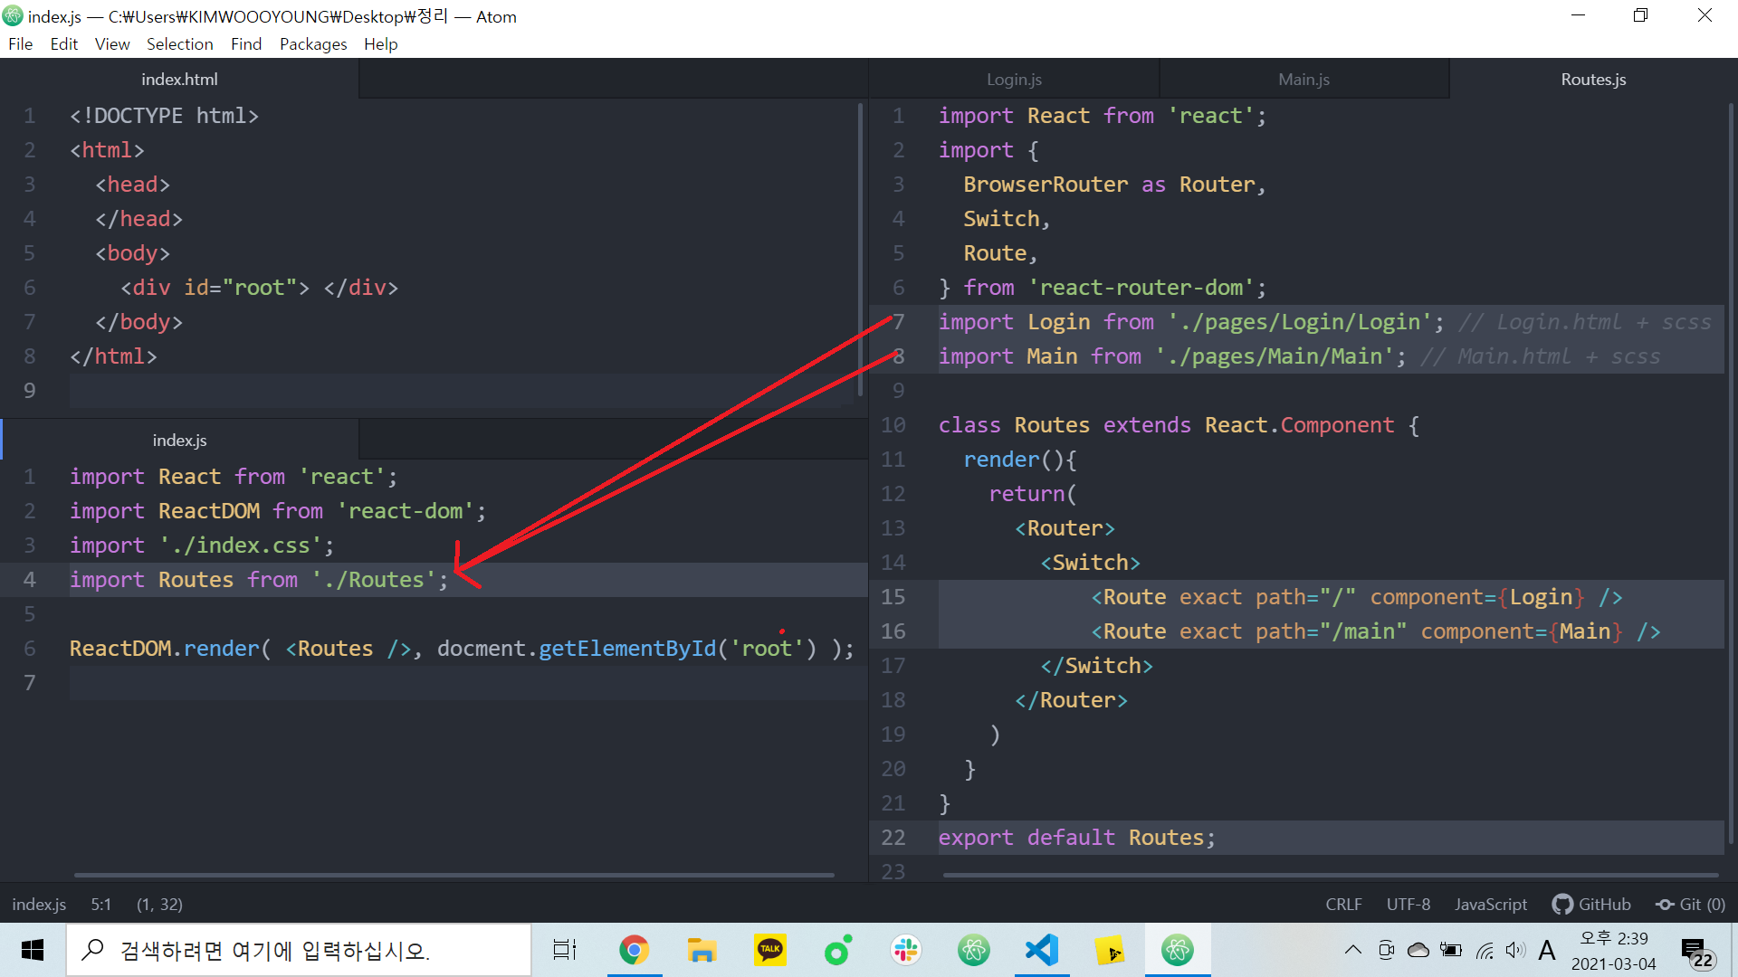Open KakaoTalk from the taskbar

769,950
